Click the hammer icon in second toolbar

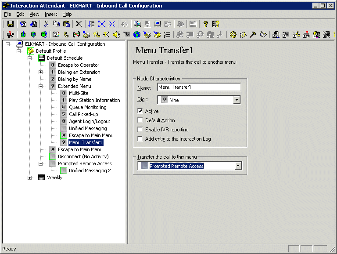253,35
